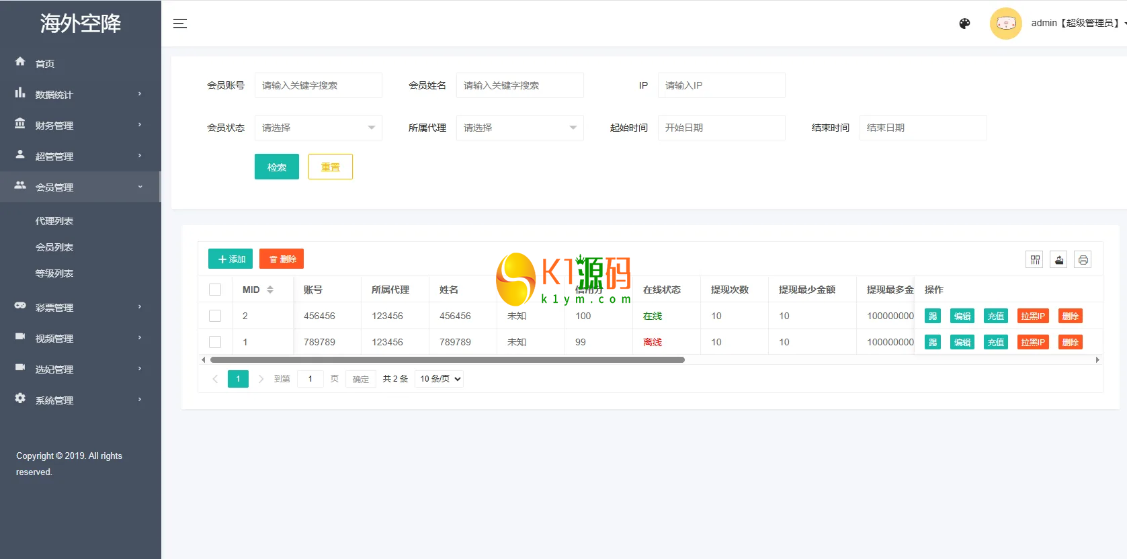
Task: Click the table horizontal scrollbar thumb
Action: pyautogui.click(x=447, y=360)
